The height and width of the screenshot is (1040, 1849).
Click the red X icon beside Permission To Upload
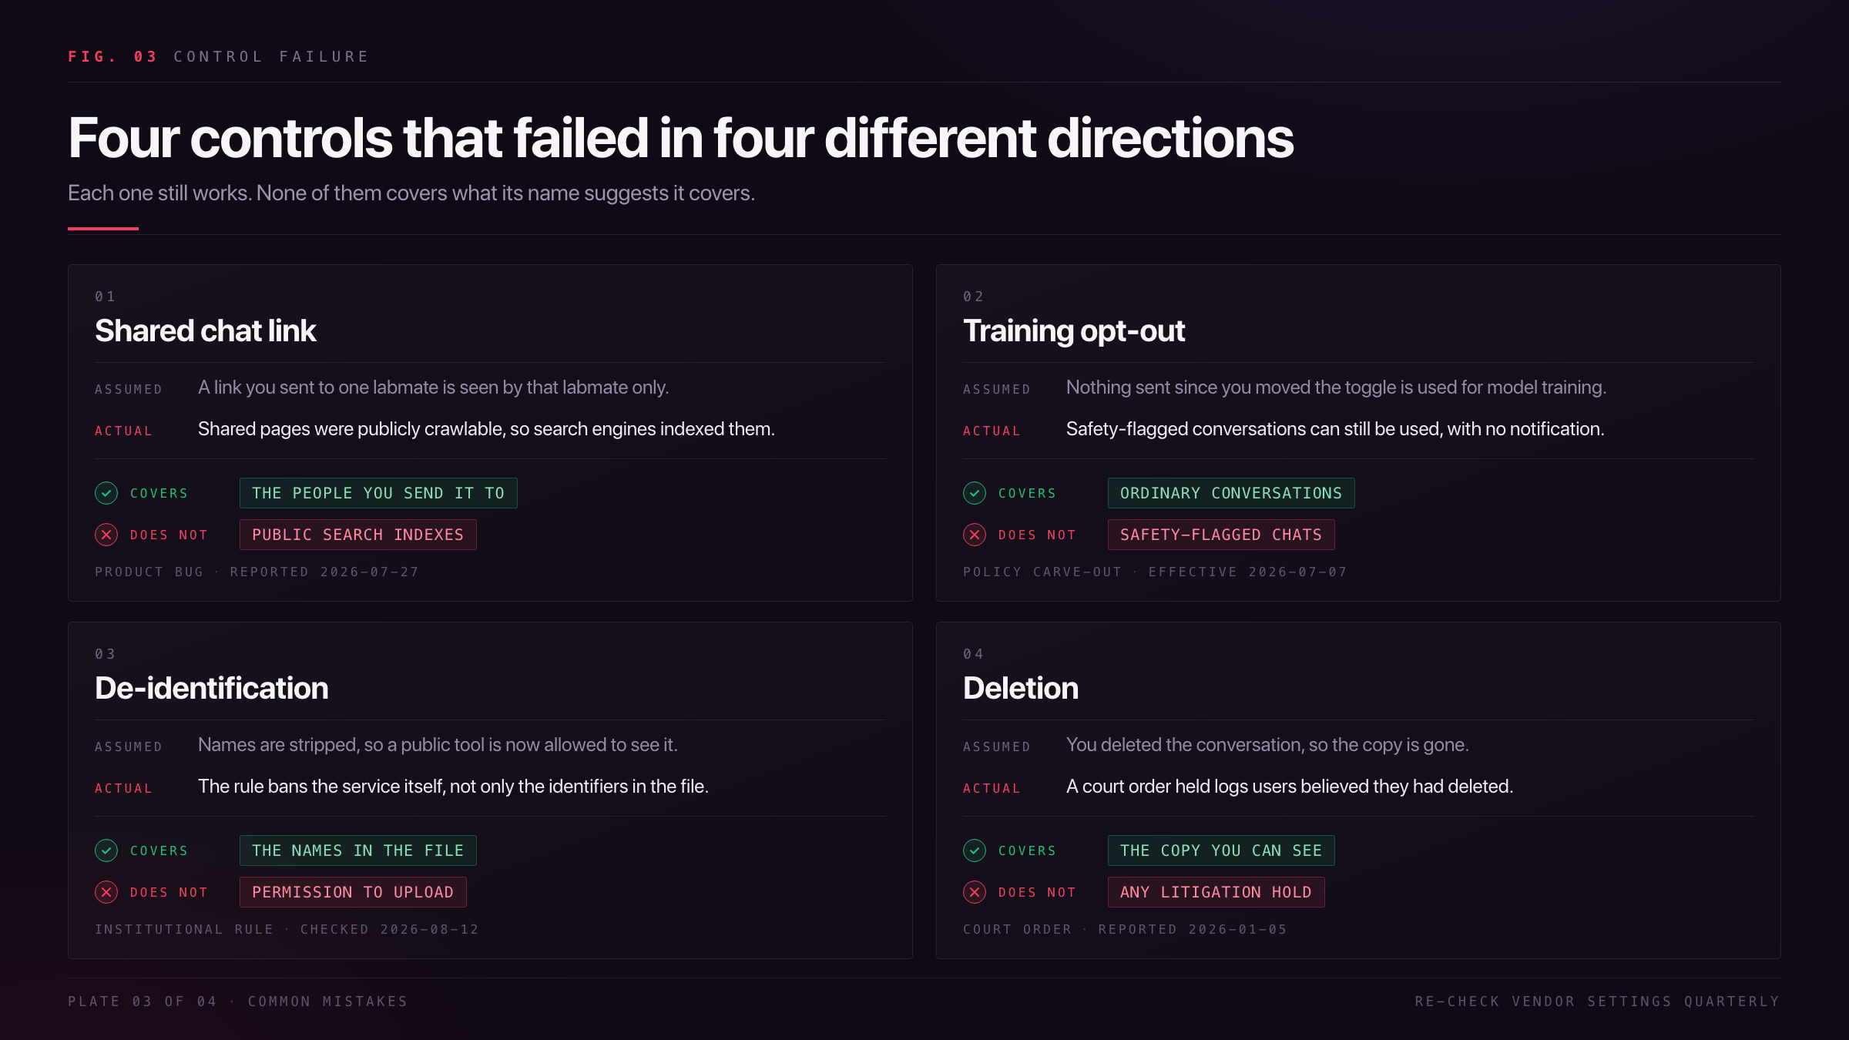click(106, 892)
